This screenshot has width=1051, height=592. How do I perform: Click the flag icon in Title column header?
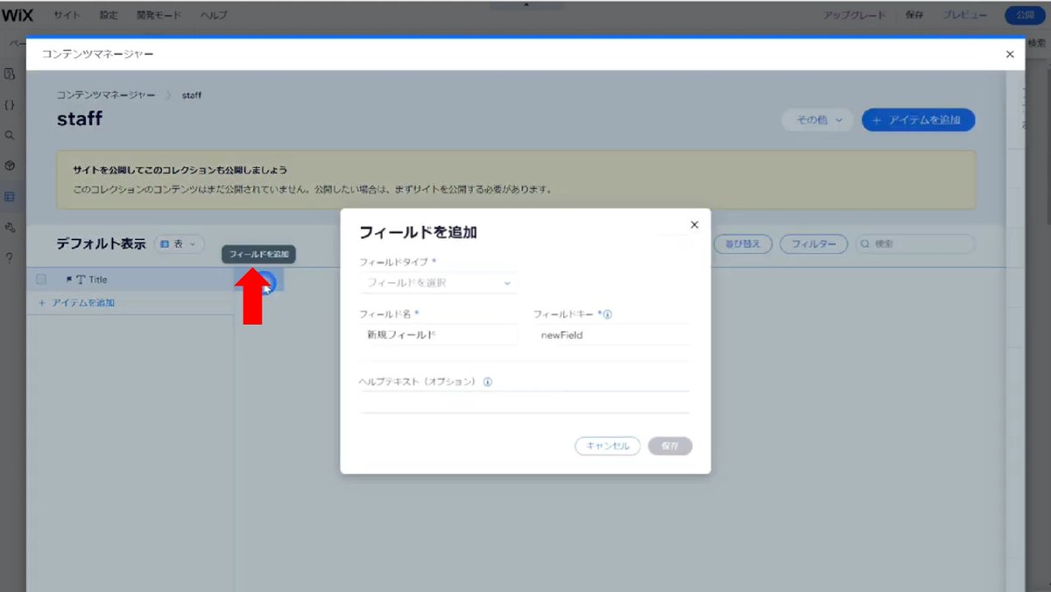click(x=69, y=279)
